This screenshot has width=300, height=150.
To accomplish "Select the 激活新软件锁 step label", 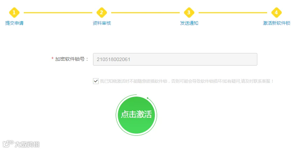I will [x=277, y=23].
